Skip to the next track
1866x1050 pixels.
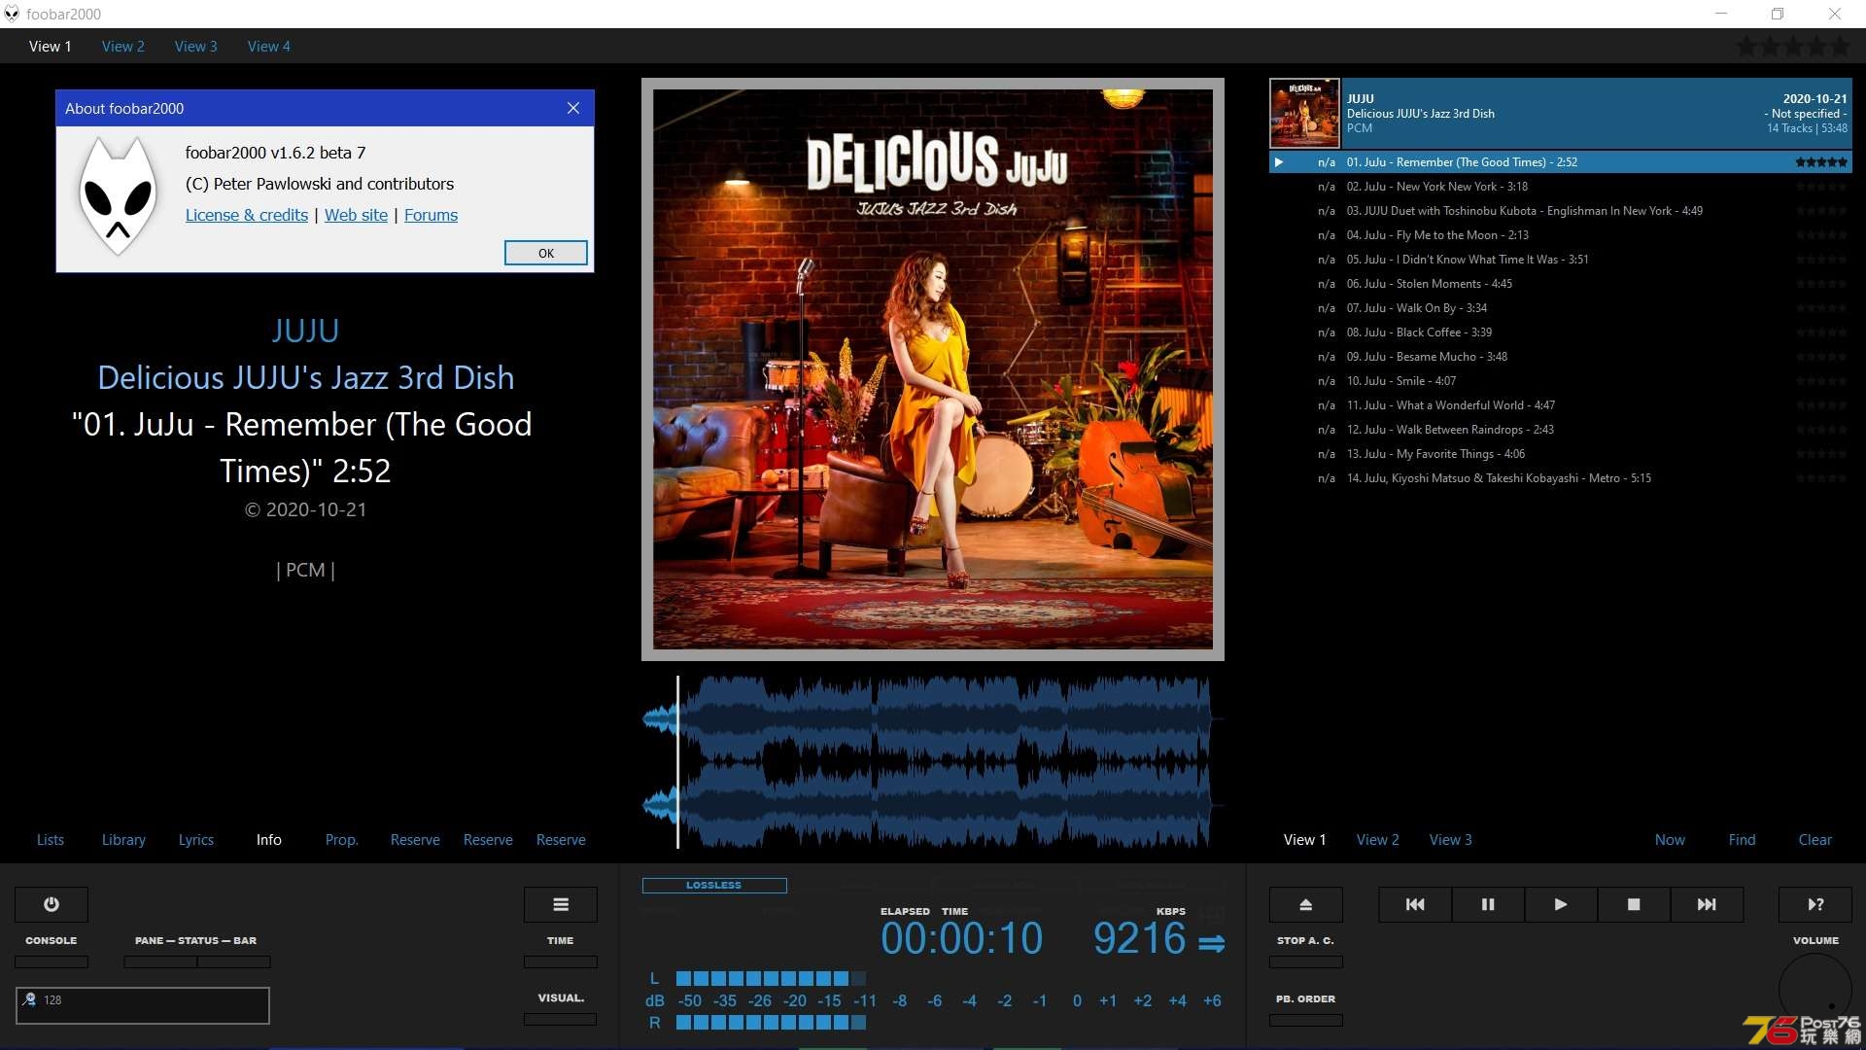(1707, 904)
